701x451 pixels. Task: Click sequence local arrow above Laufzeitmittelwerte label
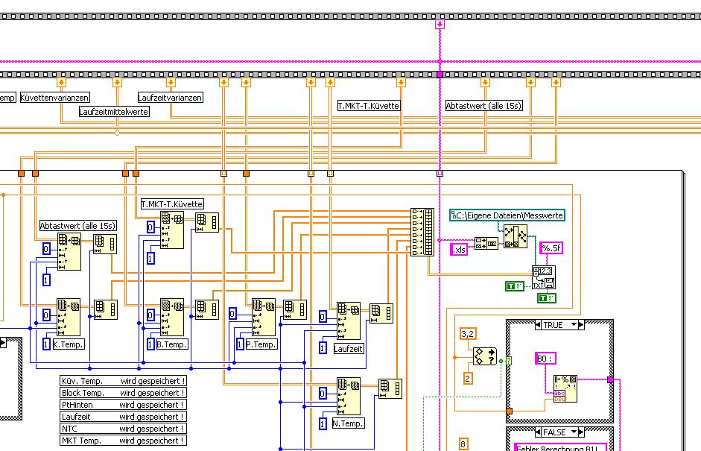click(x=117, y=82)
